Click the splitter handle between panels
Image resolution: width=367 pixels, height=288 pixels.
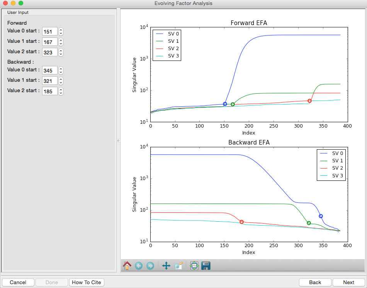pyautogui.click(x=118, y=141)
